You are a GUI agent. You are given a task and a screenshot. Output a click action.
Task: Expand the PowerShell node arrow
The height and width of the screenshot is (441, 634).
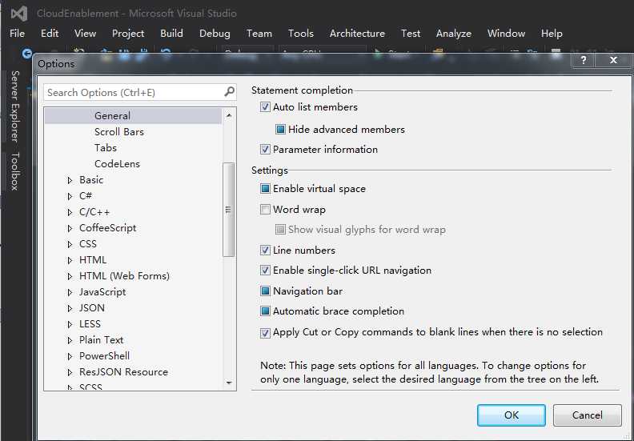click(x=70, y=356)
